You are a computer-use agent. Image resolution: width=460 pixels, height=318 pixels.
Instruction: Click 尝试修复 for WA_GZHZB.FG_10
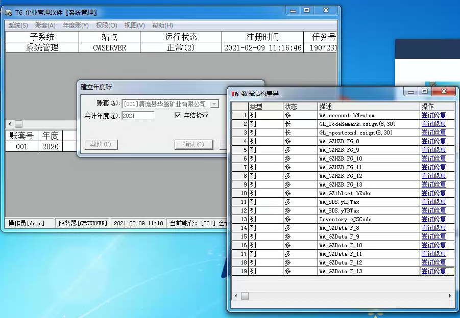tap(433, 158)
